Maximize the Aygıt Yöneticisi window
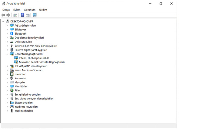Viewport: 209px width, 129px height. (161, 4)
